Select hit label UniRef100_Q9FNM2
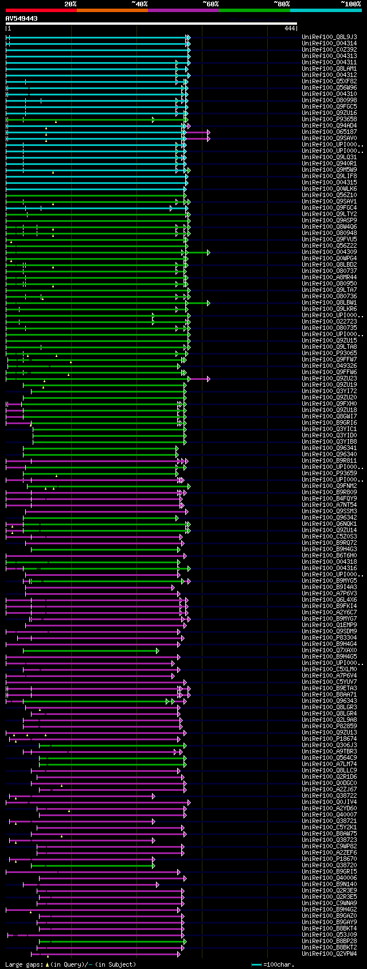Image resolution: width=367 pixels, height=969 pixels. (329, 486)
